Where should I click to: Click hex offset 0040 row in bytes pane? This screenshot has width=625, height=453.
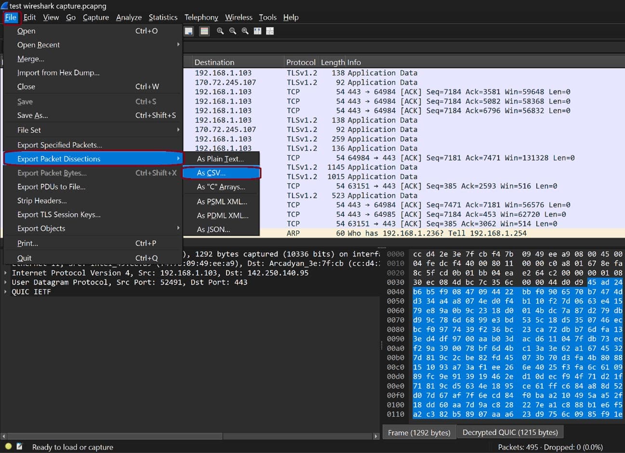(505, 292)
